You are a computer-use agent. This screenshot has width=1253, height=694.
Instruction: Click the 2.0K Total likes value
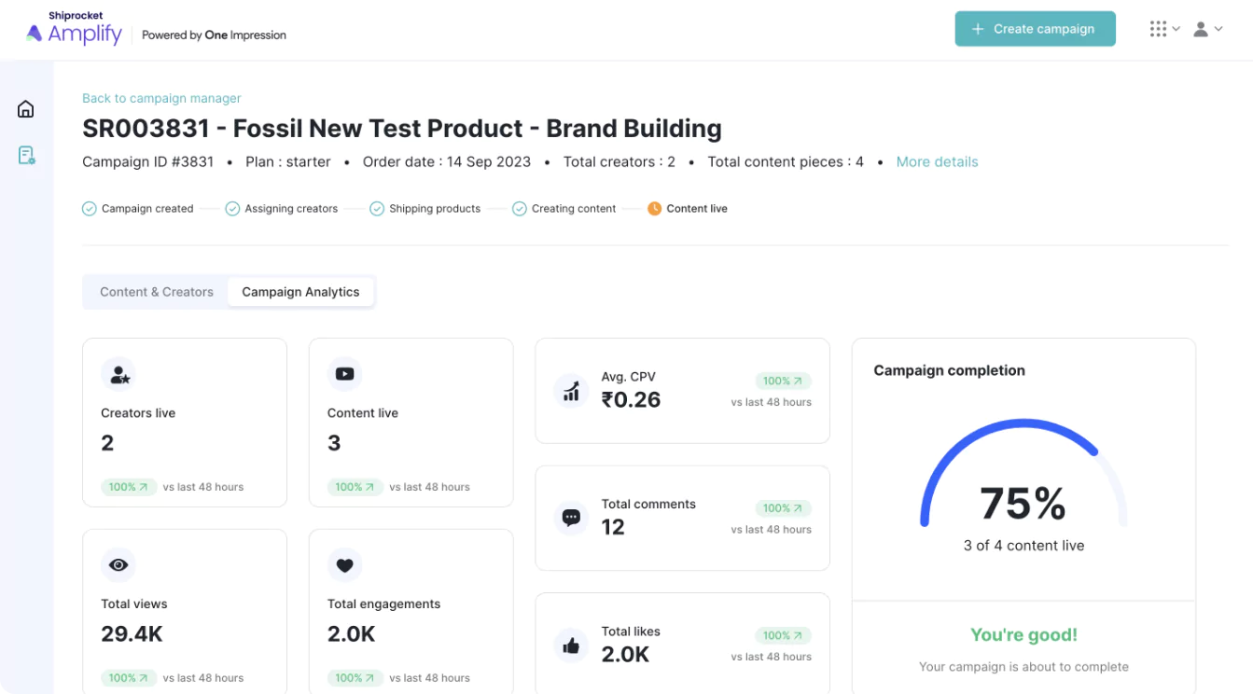tap(625, 655)
